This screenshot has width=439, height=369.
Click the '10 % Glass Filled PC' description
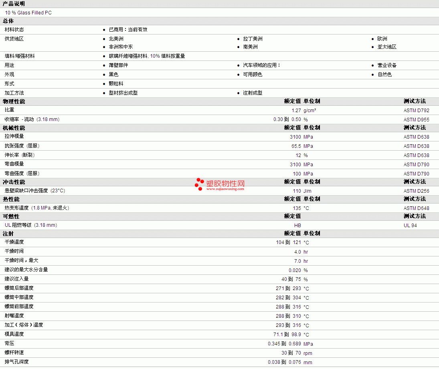coord(28,12)
